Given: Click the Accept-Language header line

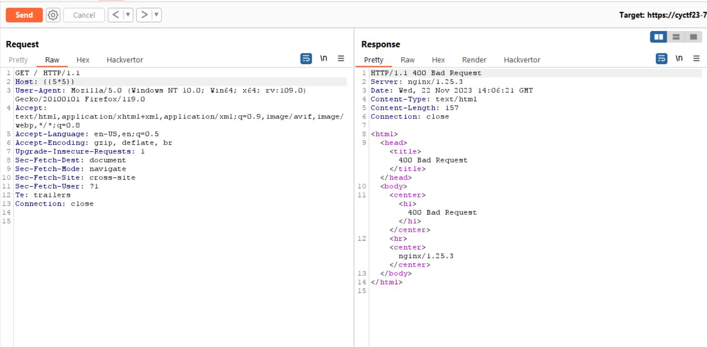Looking at the screenshot, I should point(87,134).
